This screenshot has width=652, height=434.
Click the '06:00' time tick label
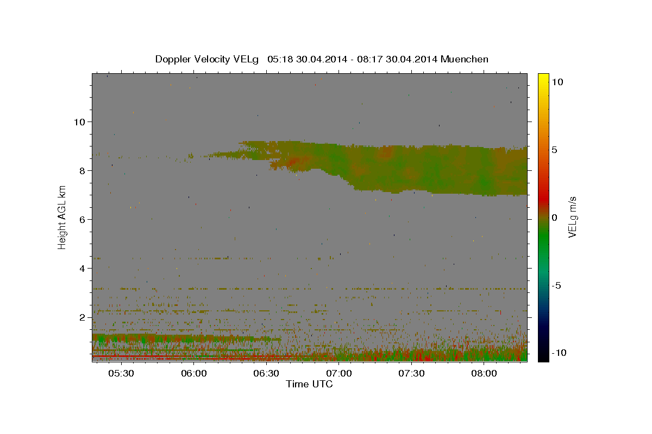[194, 374]
